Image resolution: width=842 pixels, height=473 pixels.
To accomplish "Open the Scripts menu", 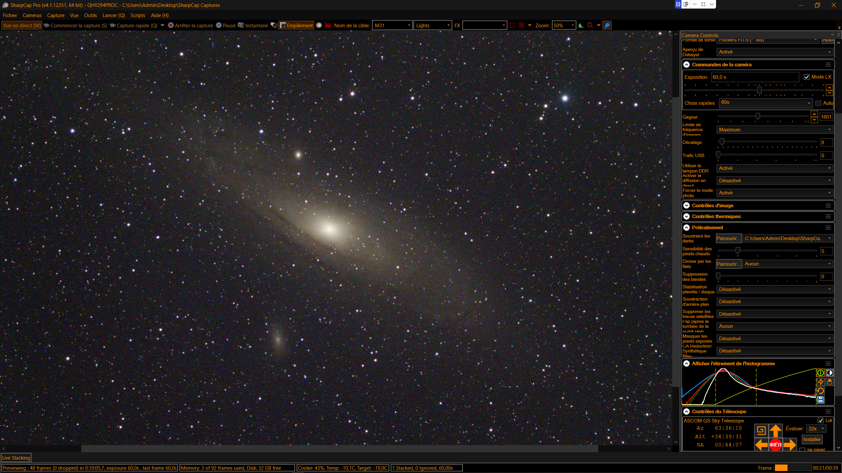I will click(138, 15).
